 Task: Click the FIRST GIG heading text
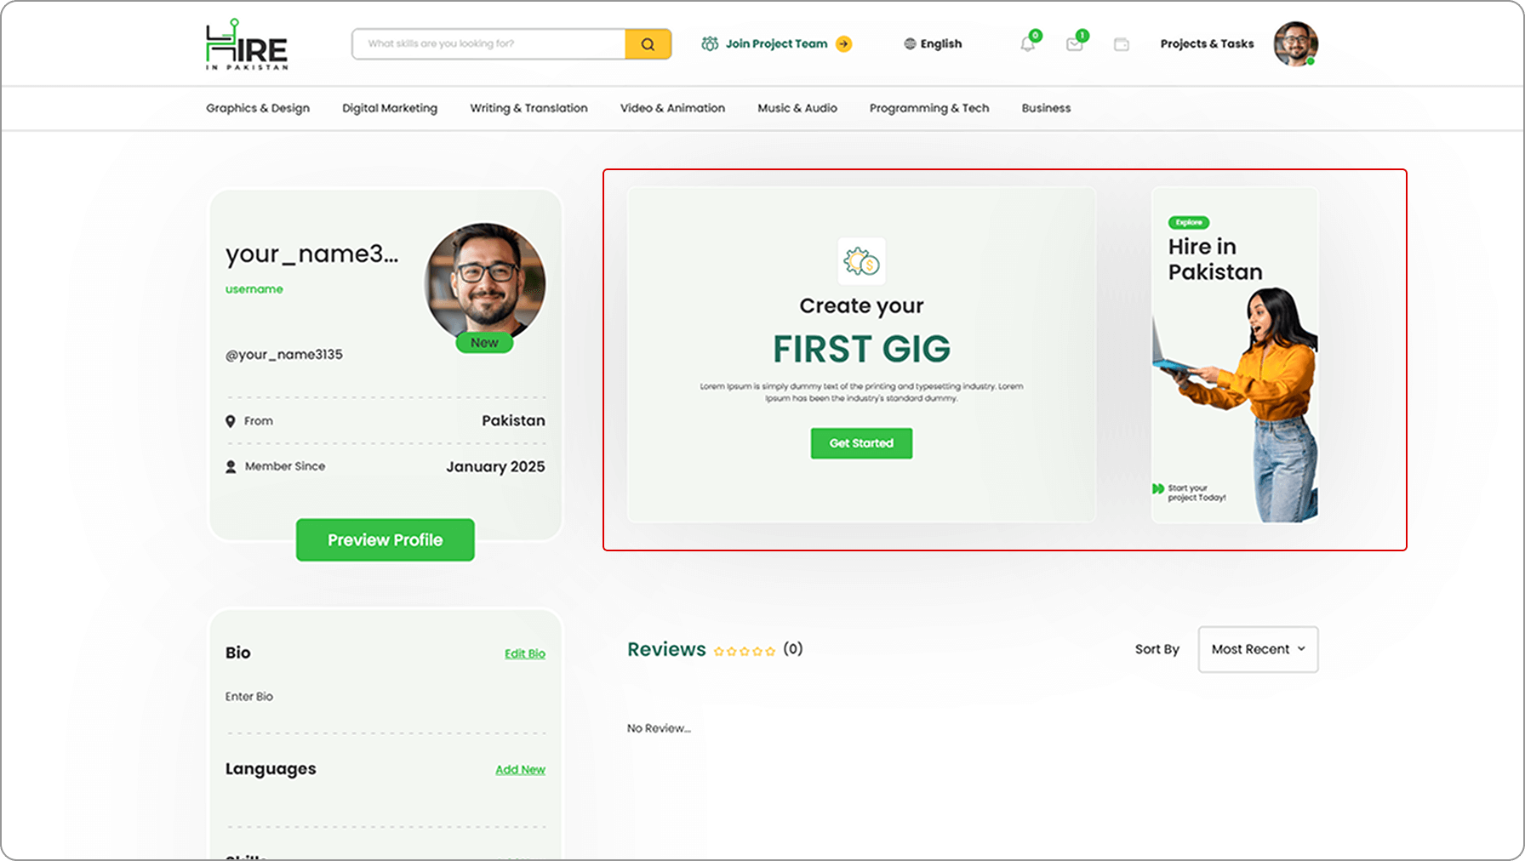tap(861, 349)
